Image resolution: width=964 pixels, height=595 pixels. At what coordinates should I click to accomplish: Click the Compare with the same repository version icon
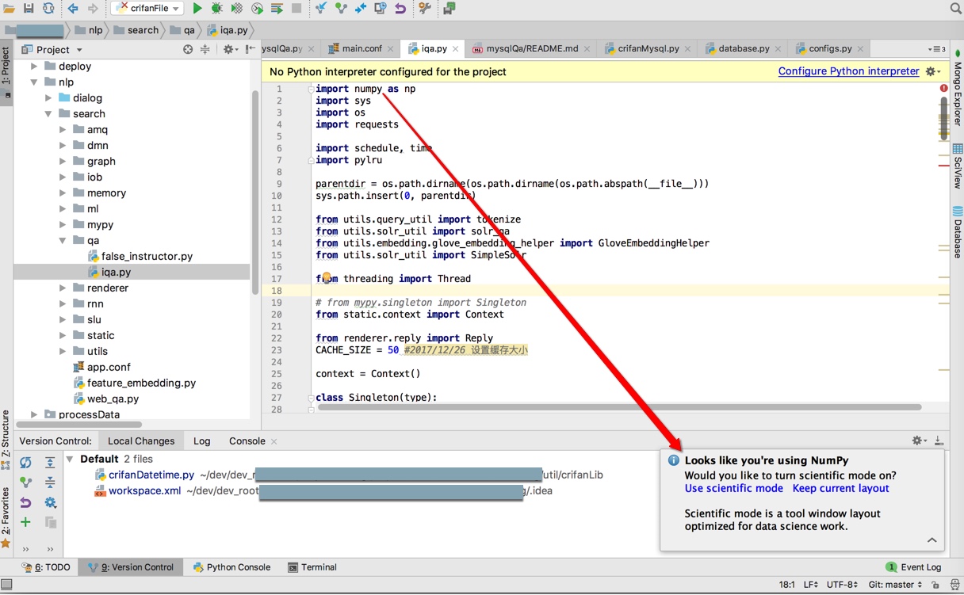click(361, 9)
